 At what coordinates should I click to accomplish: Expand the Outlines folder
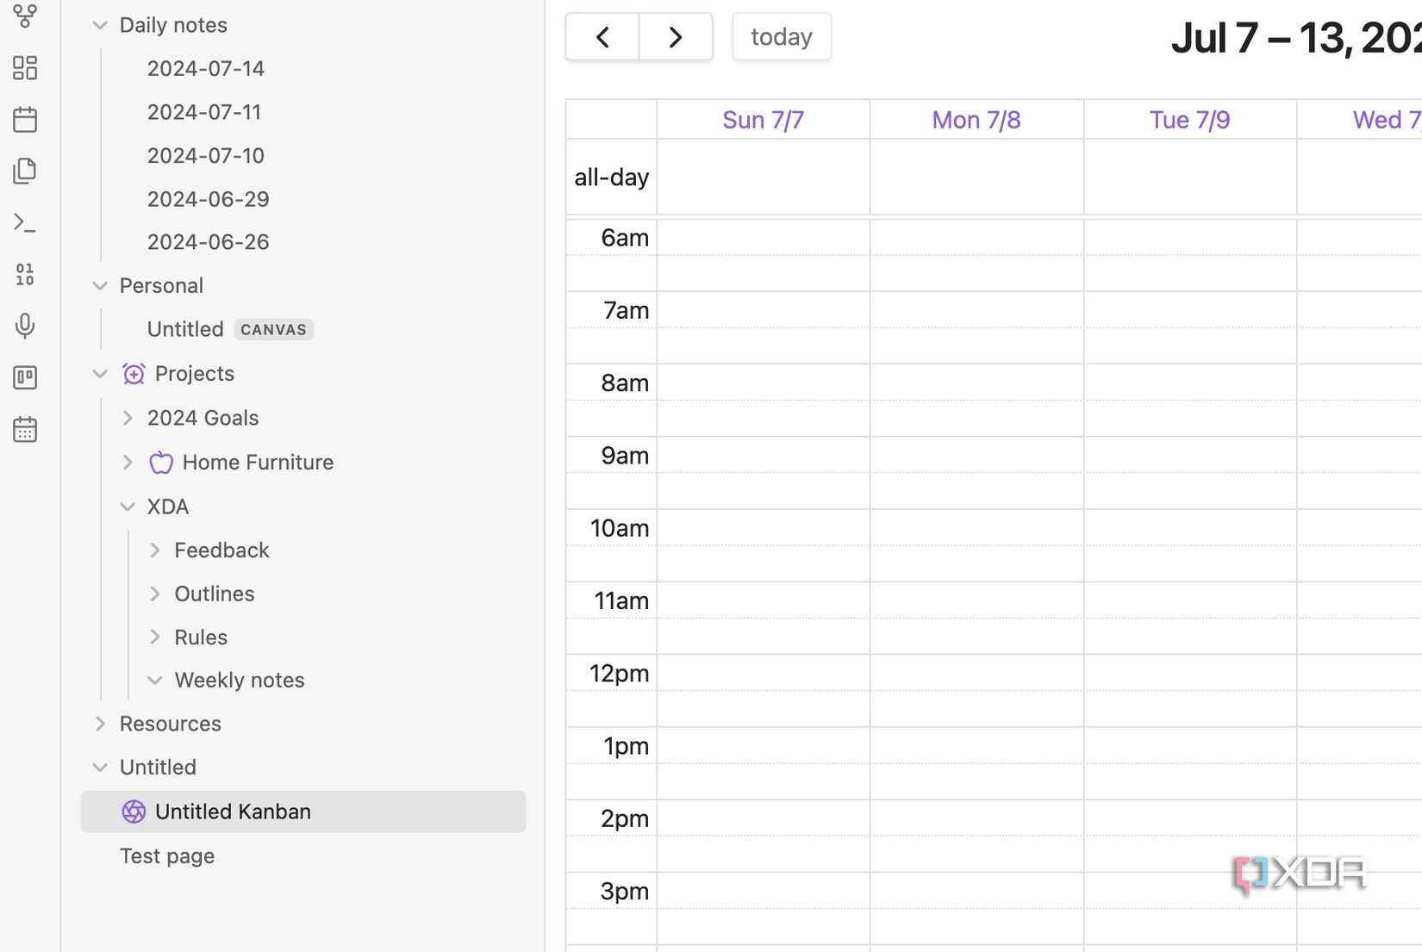tap(155, 594)
